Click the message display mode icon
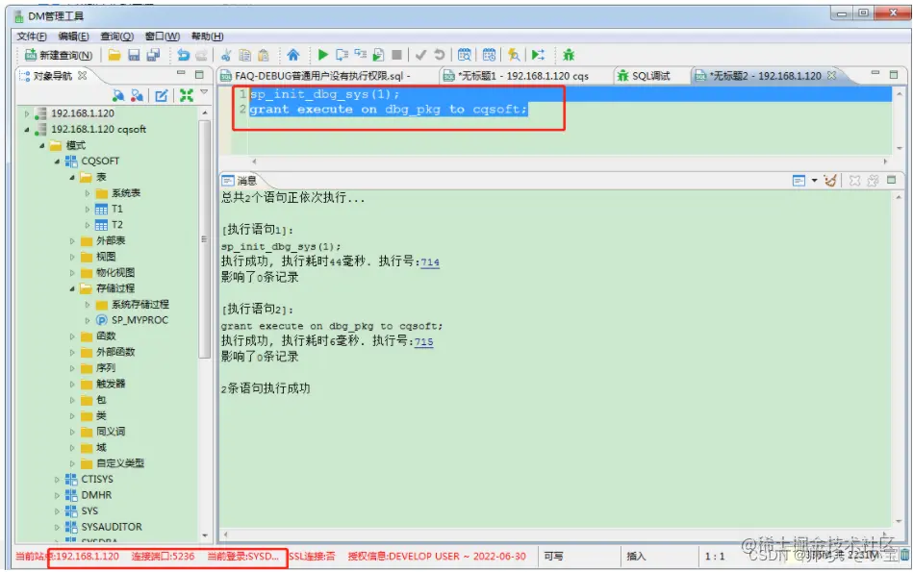 [x=799, y=181]
